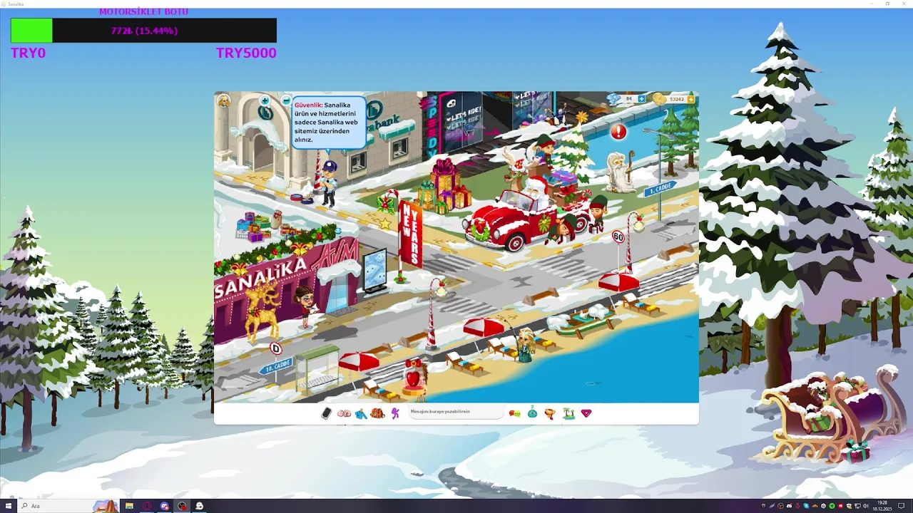Viewport: 913px width, 513px height.
Task: Open the blue shirt wardrobe icon
Action: coord(361,413)
